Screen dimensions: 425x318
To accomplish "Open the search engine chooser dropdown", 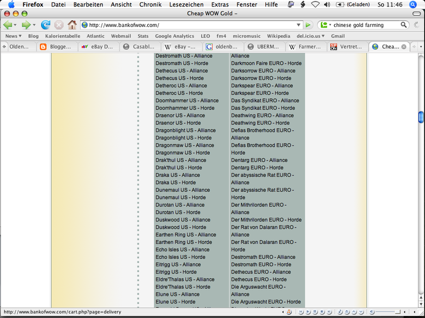I will tap(330, 25).
